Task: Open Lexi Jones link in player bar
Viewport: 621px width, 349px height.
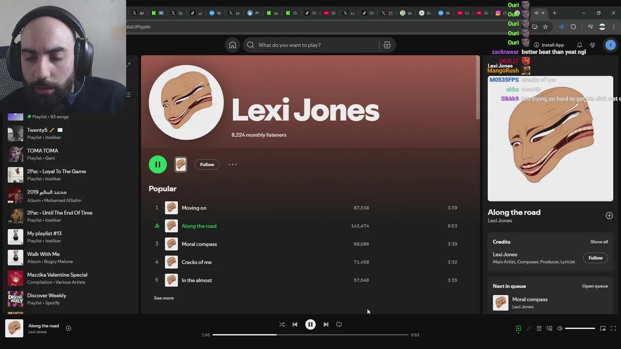Action: 37,332
